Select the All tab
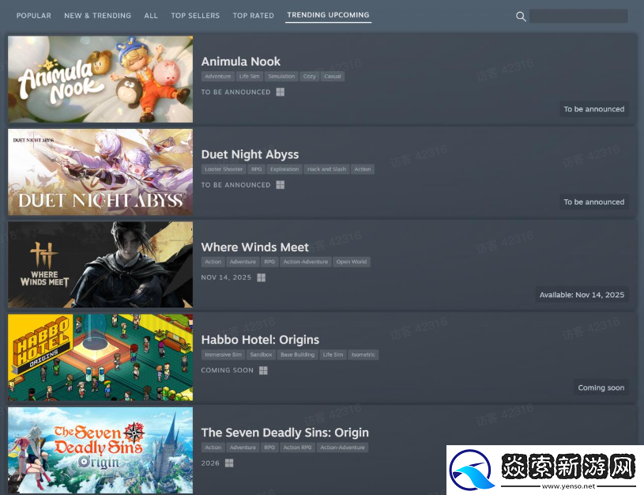644x495 pixels. pos(151,16)
